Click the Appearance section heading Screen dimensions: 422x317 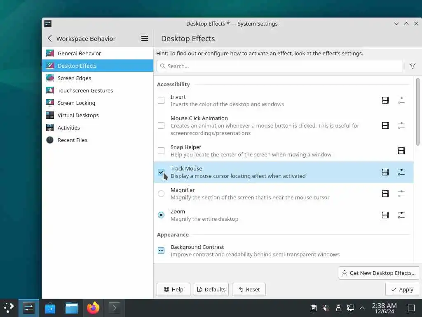pyautogui.click(x=173, y=234)
